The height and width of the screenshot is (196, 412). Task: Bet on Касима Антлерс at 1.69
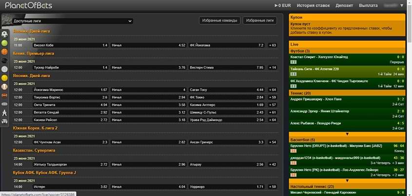pos(227,105)
